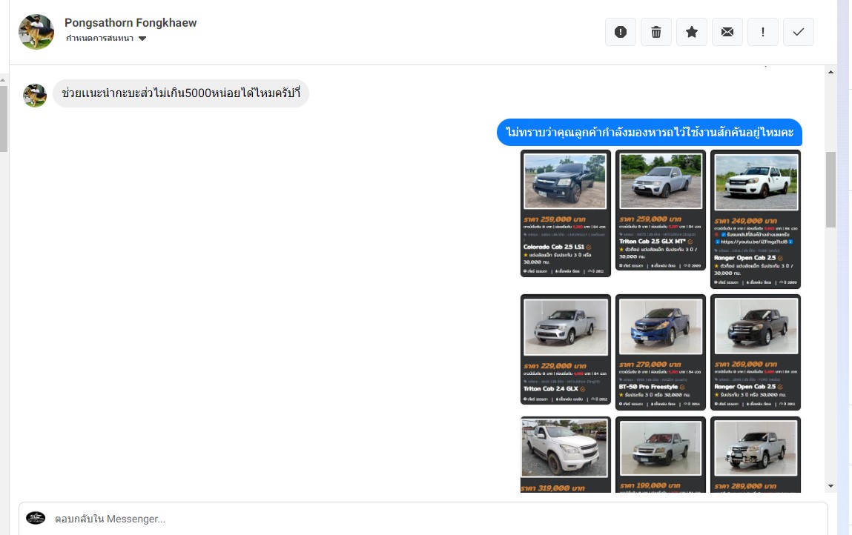Open silver pickup card priced 289,000
The height and width of the screenshot is (535, 852).
click(x=756, y=455)
